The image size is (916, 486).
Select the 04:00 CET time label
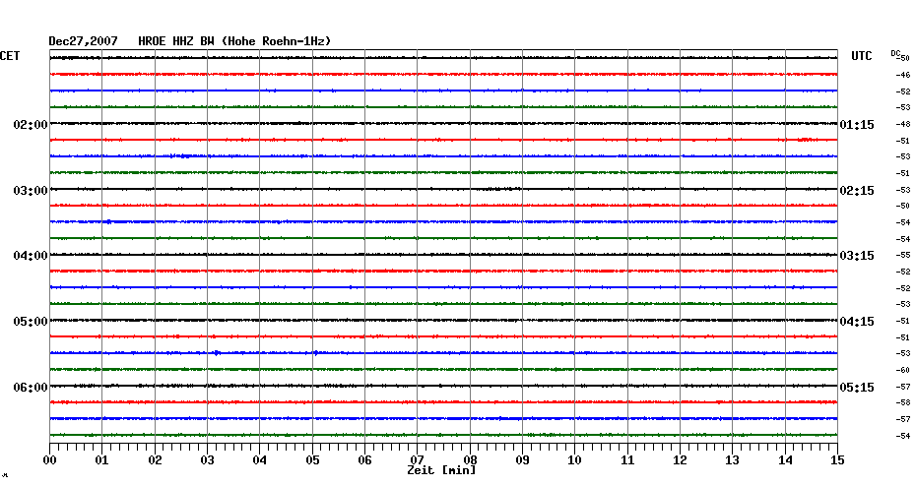click(x=31, y=256)
